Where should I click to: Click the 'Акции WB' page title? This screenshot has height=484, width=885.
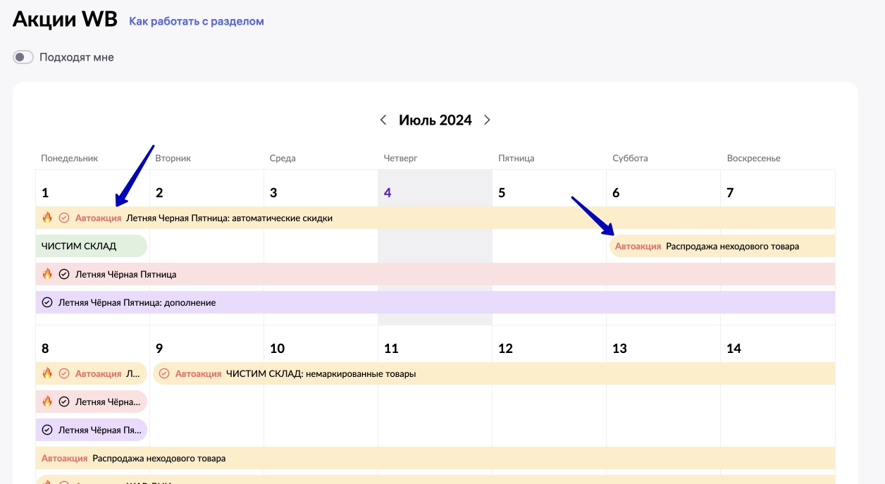(65, 19)
